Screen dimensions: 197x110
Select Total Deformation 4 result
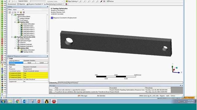(x=29, y=31)
